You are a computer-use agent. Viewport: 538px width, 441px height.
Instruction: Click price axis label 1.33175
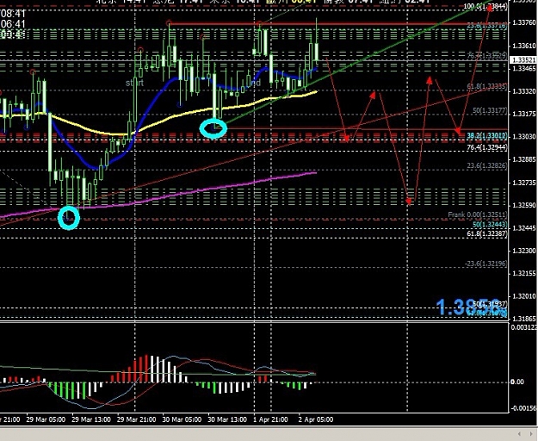click(524, 114)
